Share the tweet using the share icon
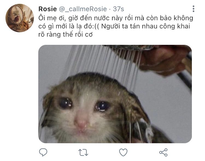This screenshot has height=161, width=205. pos(163,152)
